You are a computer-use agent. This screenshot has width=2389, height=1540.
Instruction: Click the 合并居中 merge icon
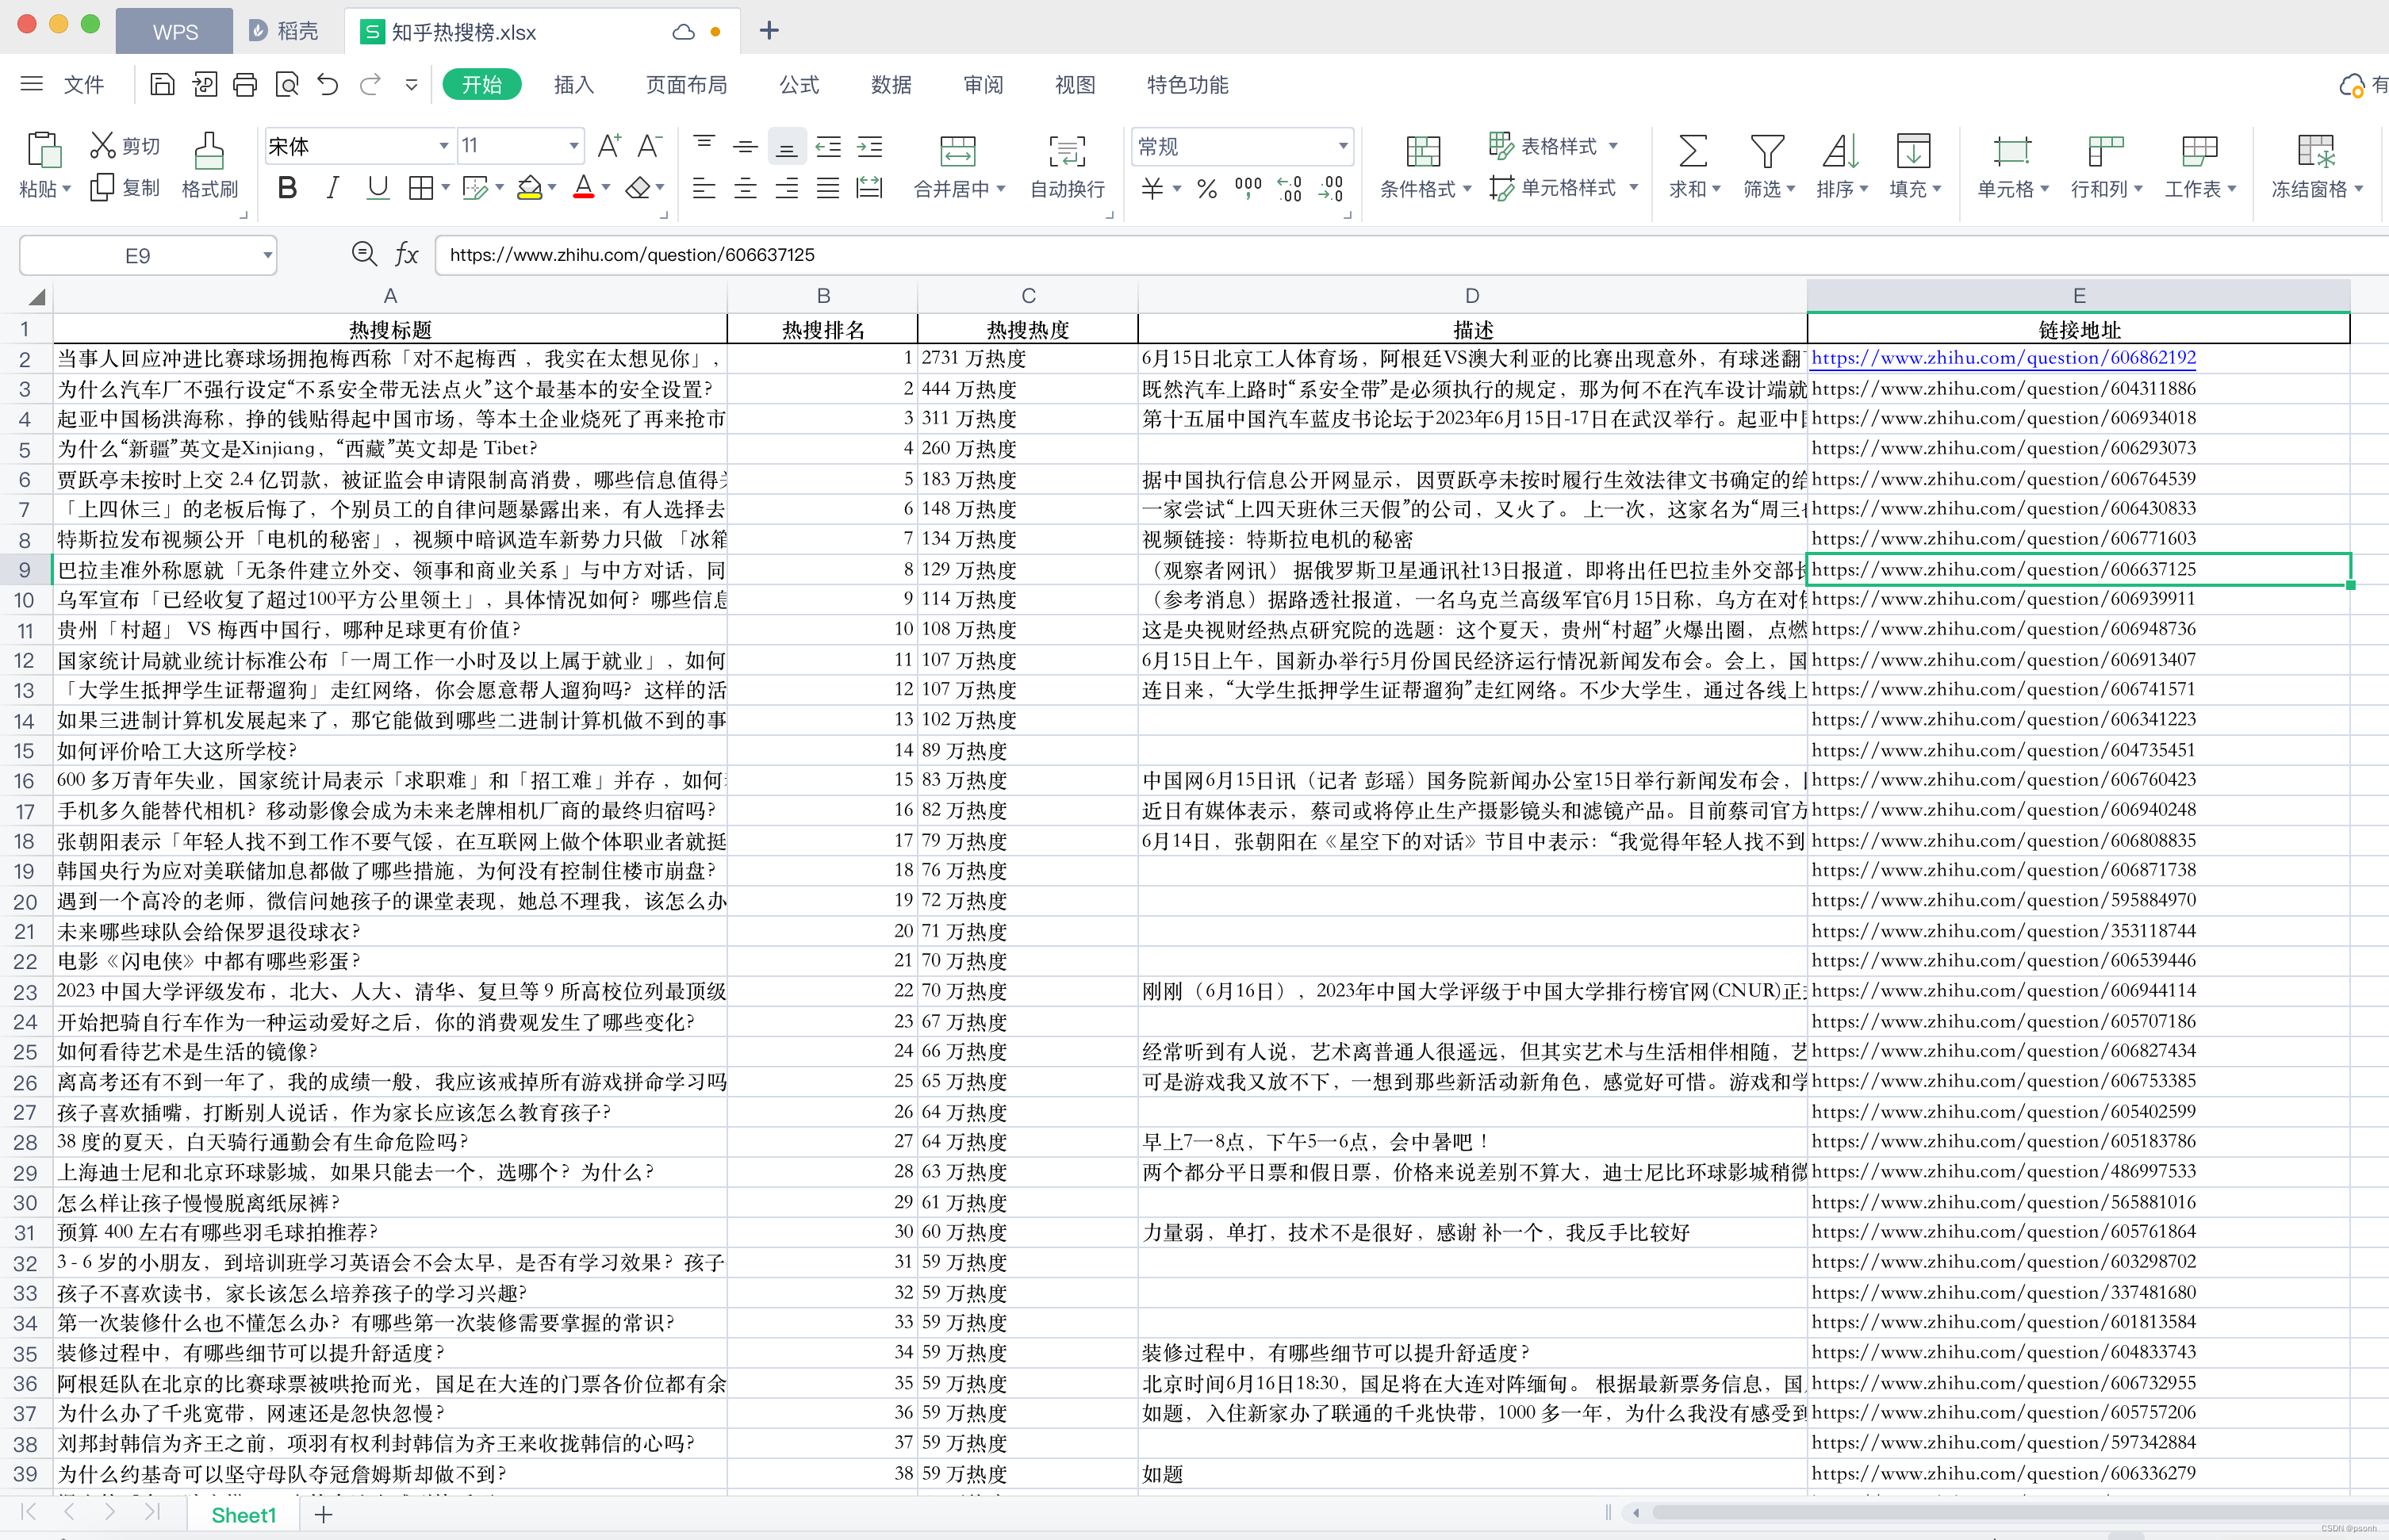957,151
